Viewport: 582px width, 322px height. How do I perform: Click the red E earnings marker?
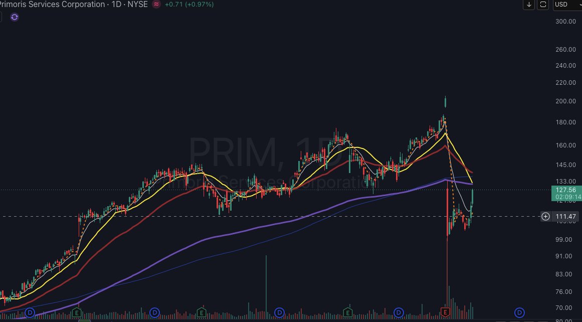click(445, 312)
